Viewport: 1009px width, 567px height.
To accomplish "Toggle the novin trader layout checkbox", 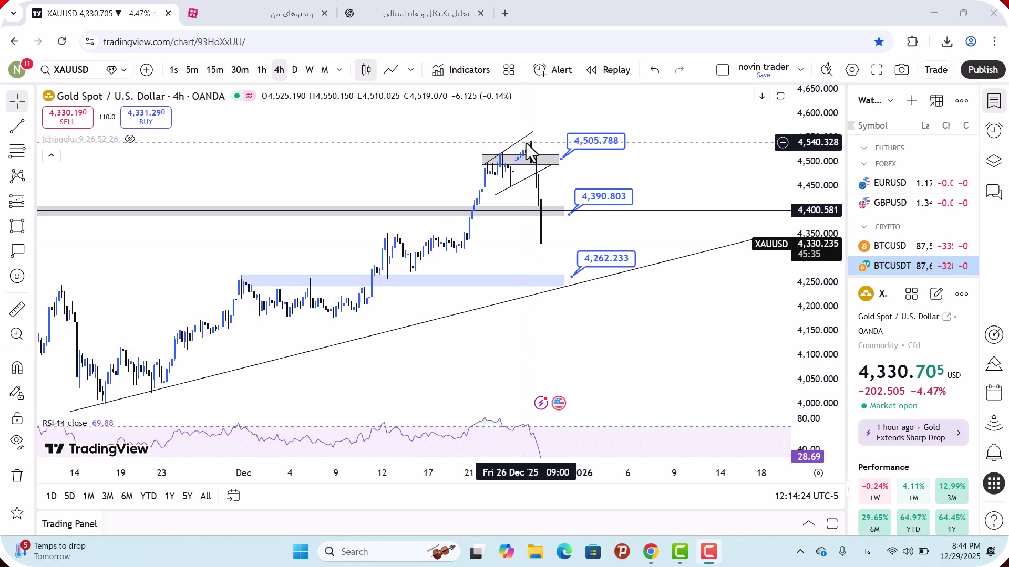I will pyautogui.click(x=723, y=70).
